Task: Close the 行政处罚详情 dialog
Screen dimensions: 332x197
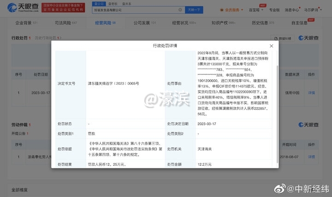Action: 271,46
